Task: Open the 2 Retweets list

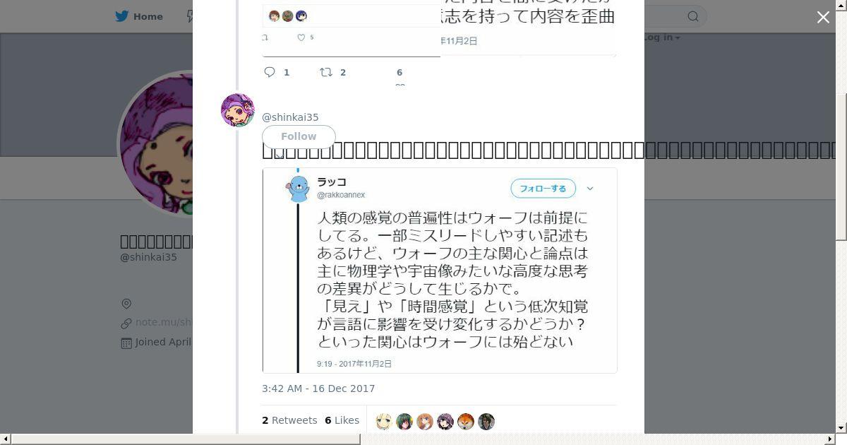Action: pos(289,420)
